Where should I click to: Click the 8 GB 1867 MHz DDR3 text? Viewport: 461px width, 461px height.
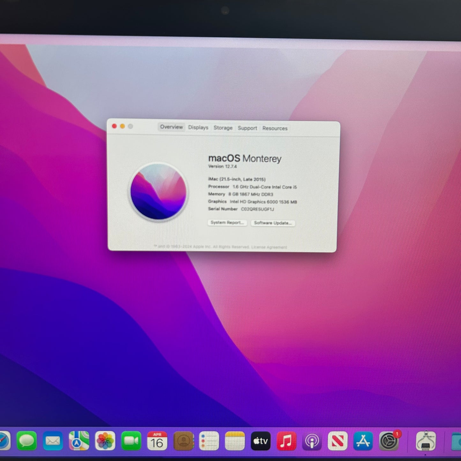pyautogui.click(x=251, y=194)
